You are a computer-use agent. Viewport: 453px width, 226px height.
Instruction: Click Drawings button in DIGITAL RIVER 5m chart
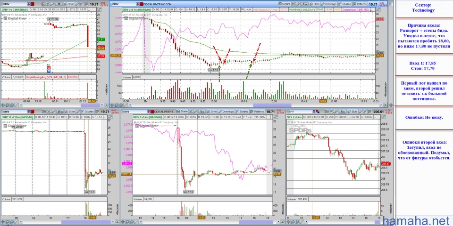226,112
